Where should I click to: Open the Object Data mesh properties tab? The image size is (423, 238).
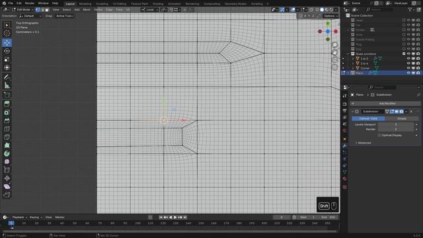tap(344, 172)
